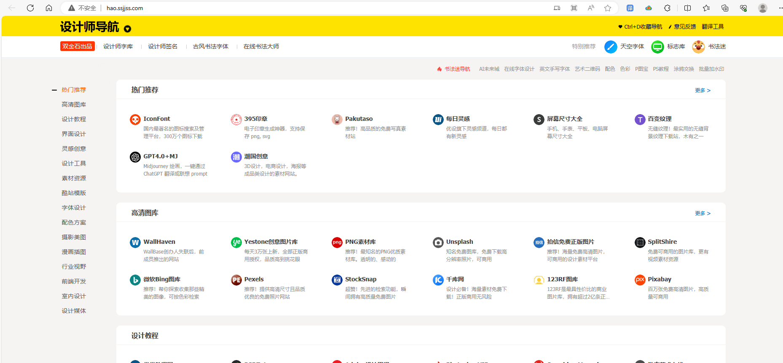Image resolution: width=783 pixels, height=363 pixels.
Task: Click the dropdown circle next to 设计师导航 logo
Action: [x=127, y=29]
